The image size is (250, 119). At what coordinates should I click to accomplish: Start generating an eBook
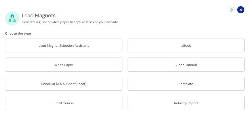pyautogui.click(x=186, y=46)
